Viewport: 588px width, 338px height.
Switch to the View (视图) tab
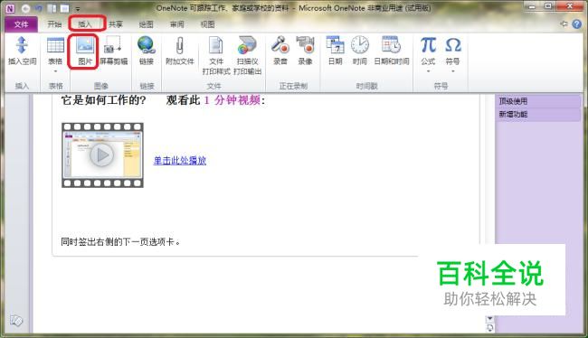(207, 24)
